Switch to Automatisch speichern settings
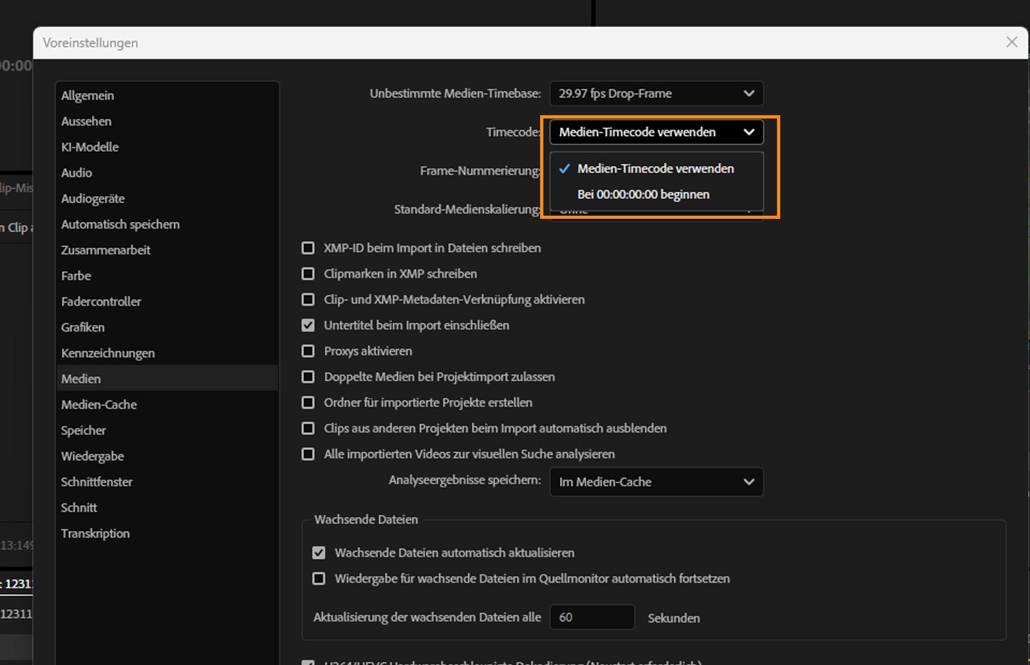This screenshot has height=665, width=1030. click(x=120, y=224)
